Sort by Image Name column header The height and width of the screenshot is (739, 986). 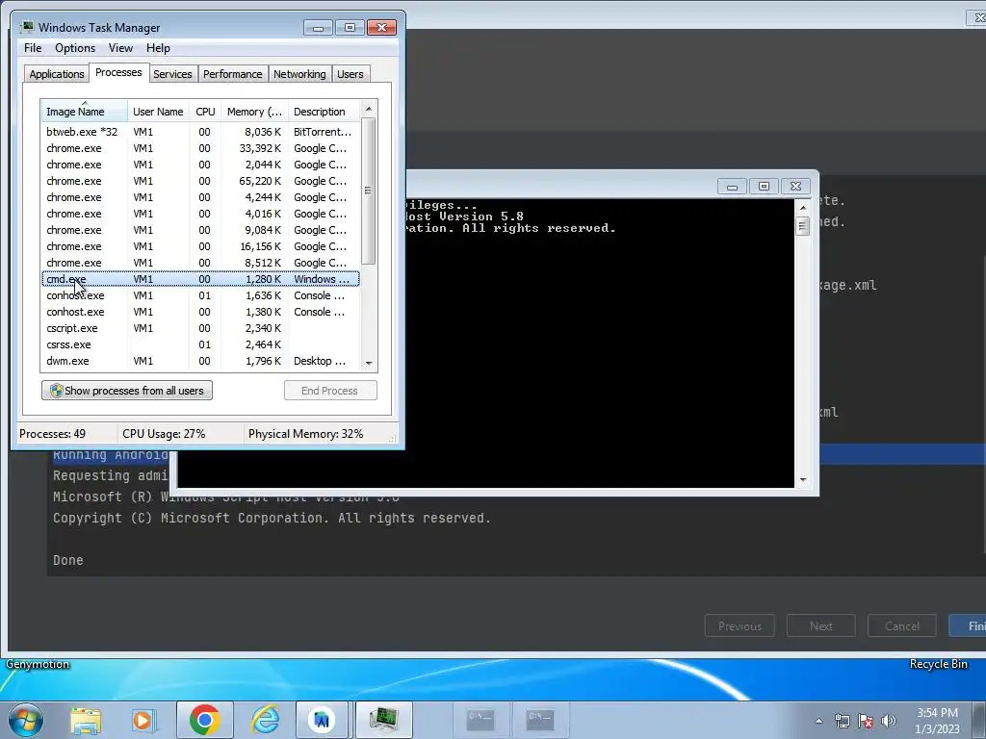[x=85, y=112]
